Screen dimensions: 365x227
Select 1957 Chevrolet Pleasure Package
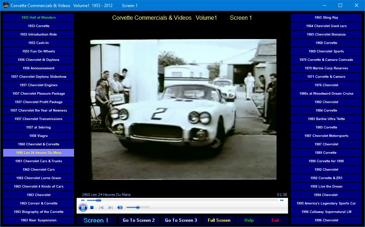pos(39,93)
